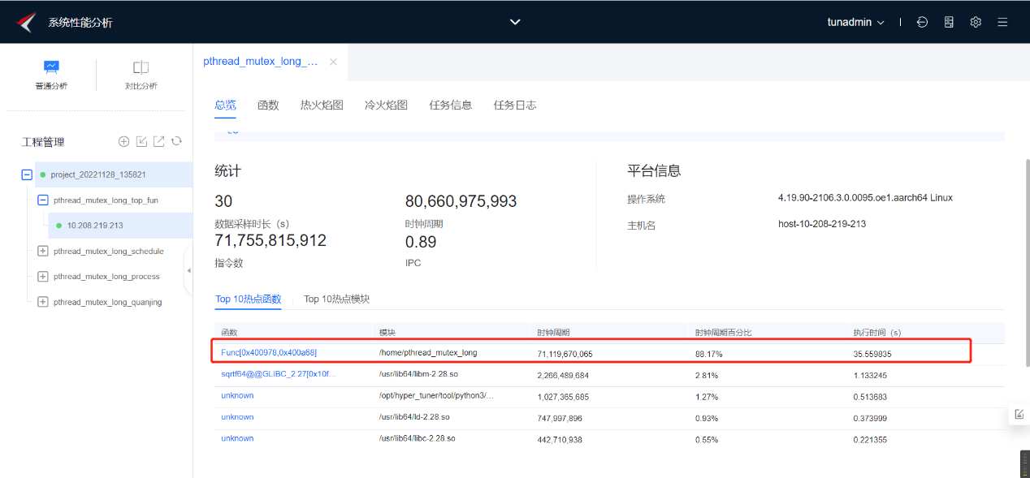Viewport: 1030px width, 478px height.
Task: Expand pthread_mutex_long_process node
Action: (43, 276)
